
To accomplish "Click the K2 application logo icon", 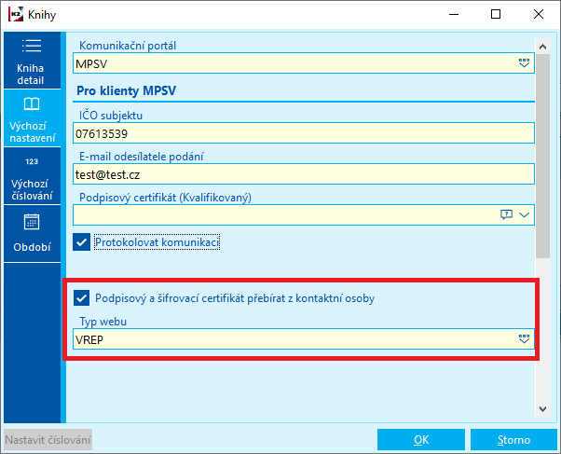I will tap(16, 14).
